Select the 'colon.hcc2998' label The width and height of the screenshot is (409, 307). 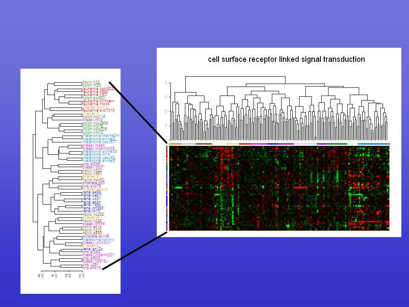pyautogui.click(x=95, y=123)
